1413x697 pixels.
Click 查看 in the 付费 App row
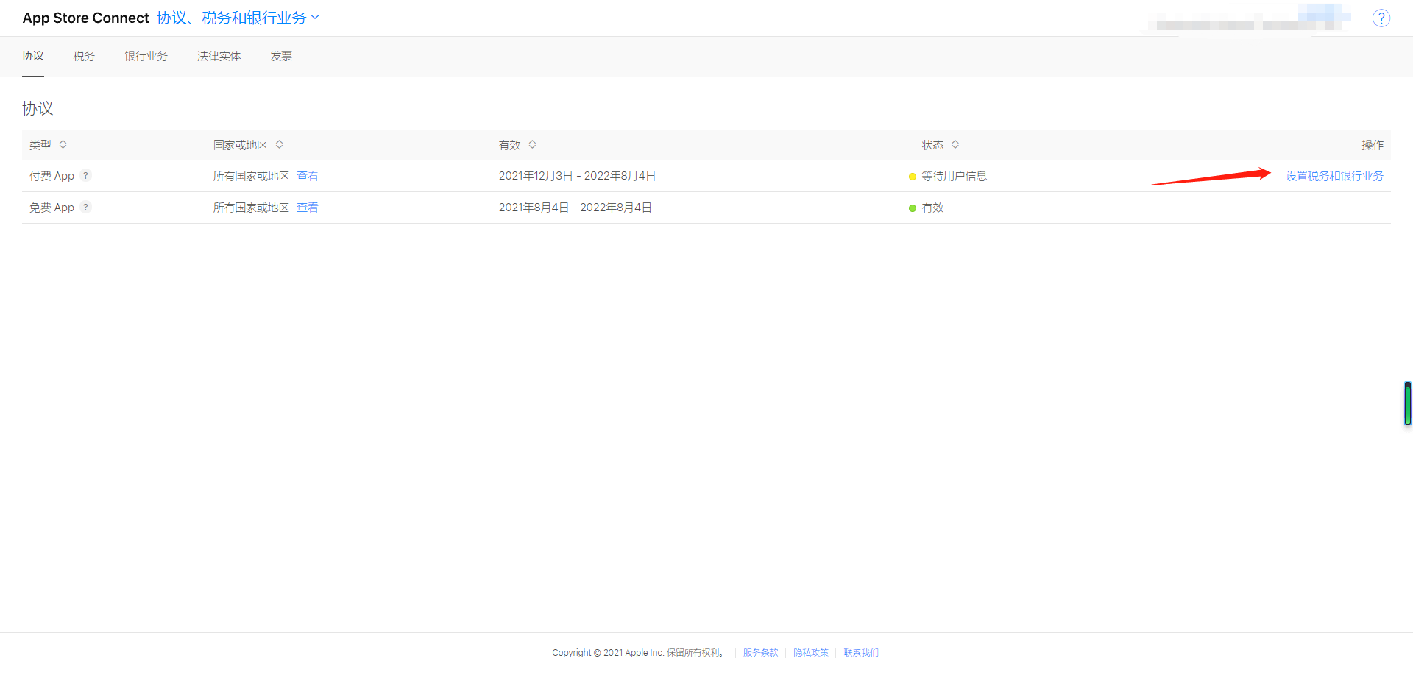coord(308,176)
